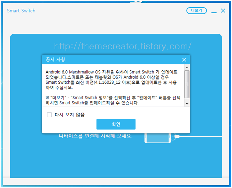Click the 확인 confirm button
Viewport: 232px width, 188px height.
pyautogui.click(x=116, y=124)
